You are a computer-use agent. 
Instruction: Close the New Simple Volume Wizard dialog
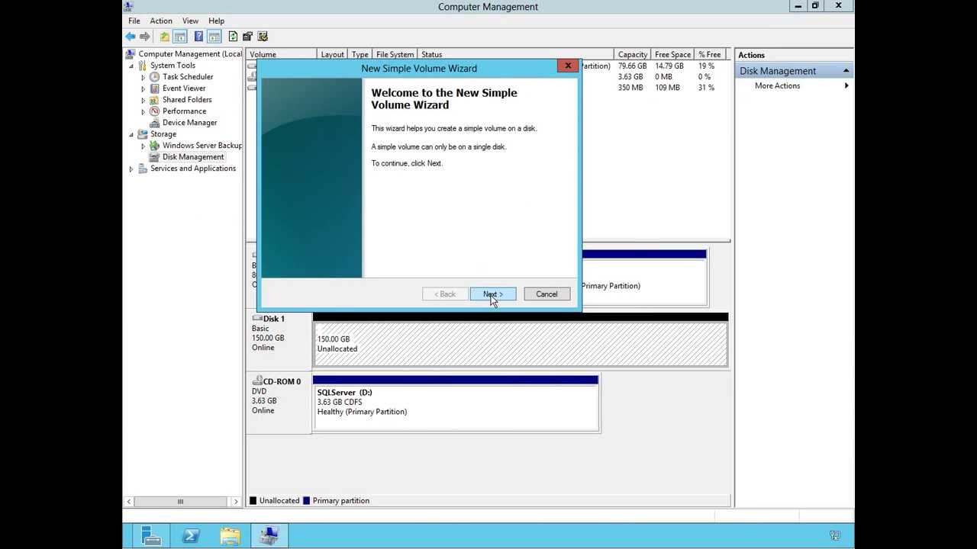point(568,66)
